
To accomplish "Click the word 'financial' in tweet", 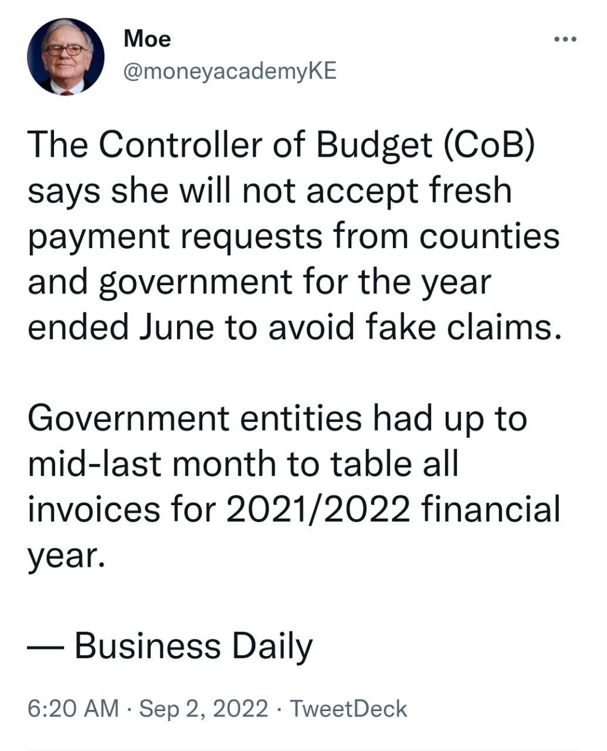I will tap(491, 508).
